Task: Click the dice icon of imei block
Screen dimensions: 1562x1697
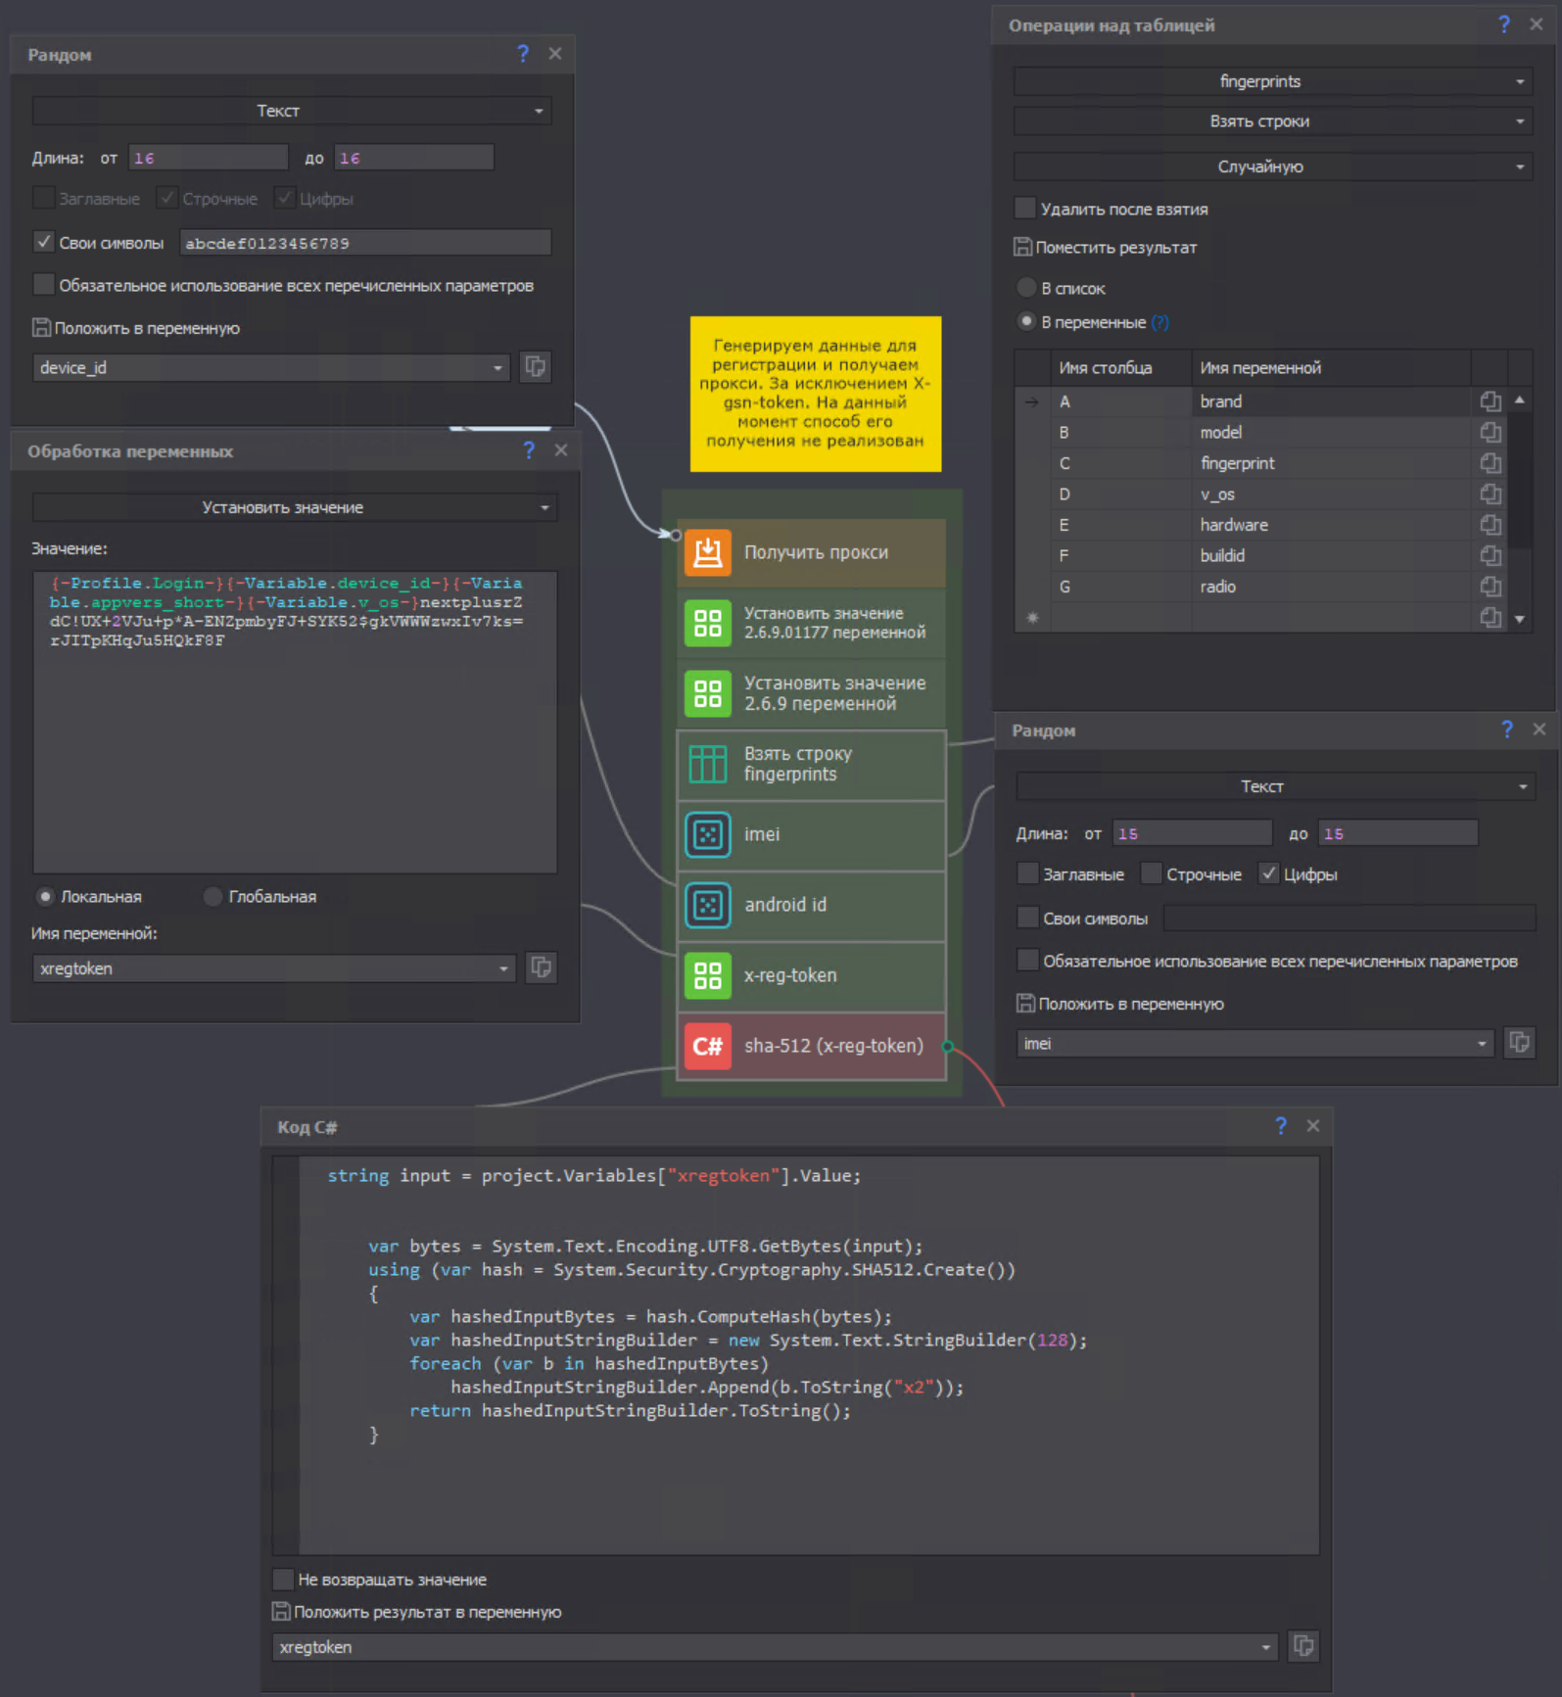Action: (707, 834)
